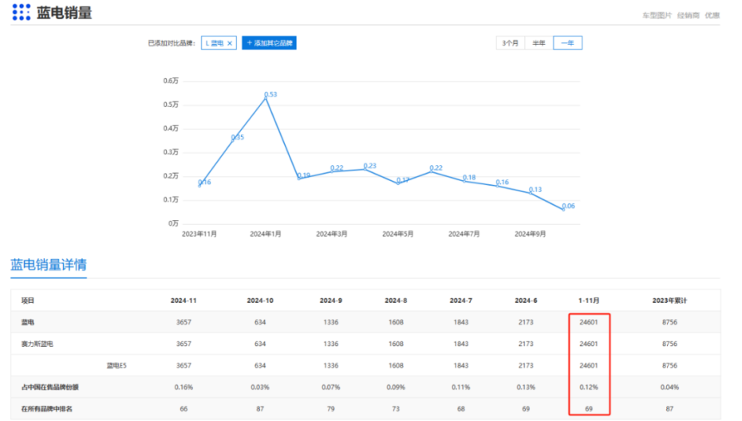
Task: Click the 0.17 chart data point
Action: (x=398, y=183)
